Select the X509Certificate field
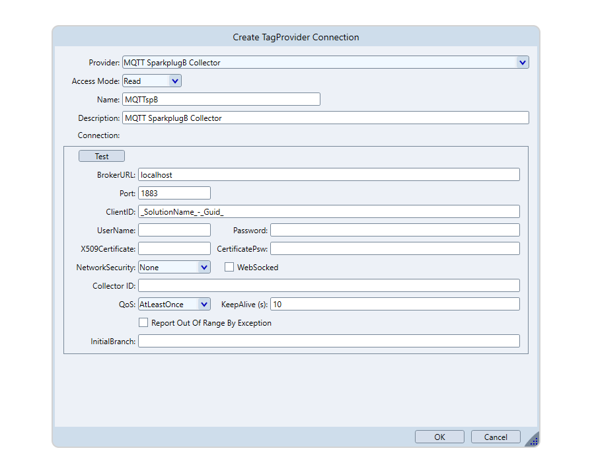Screen dimensions: 592x473 174,249
